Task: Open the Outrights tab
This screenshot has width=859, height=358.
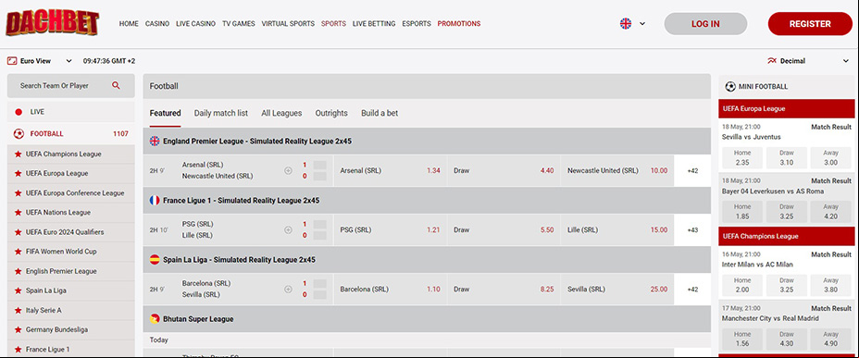Action: click(331, 113)
